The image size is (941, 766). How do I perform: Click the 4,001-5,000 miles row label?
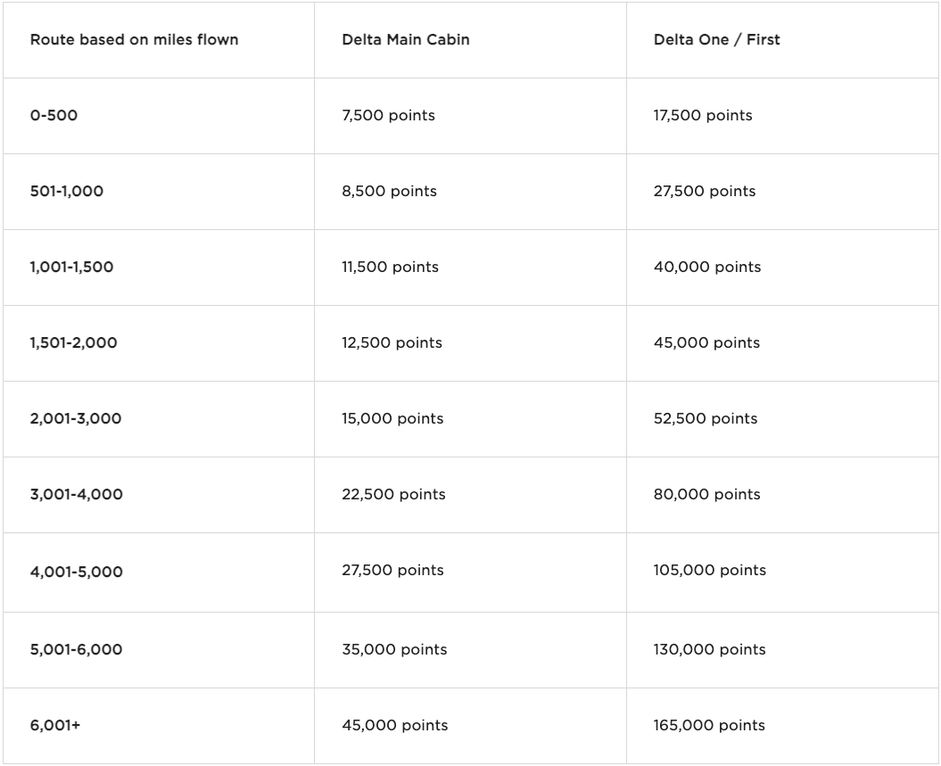click(x=76, y=572)
